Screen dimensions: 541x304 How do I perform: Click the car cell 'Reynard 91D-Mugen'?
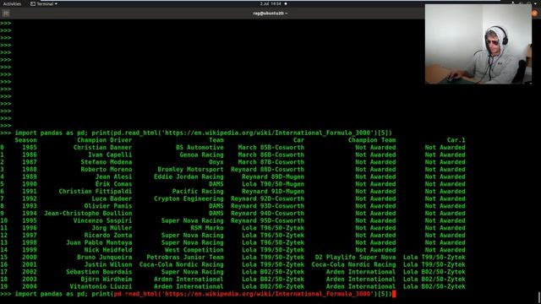pyautogui.click(x=273, y=192)
